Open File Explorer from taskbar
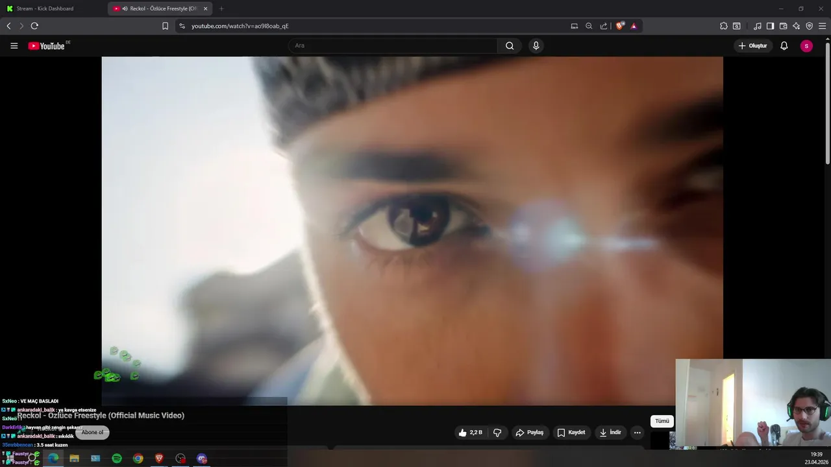The image size is (831, 467). pos(74,458)
